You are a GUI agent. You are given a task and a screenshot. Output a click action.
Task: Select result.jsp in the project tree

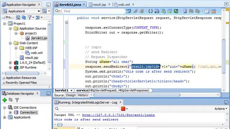(x=32, y=58)
